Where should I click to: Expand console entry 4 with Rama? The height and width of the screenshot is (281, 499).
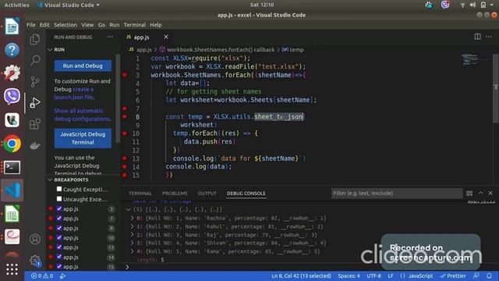[132, 251]
